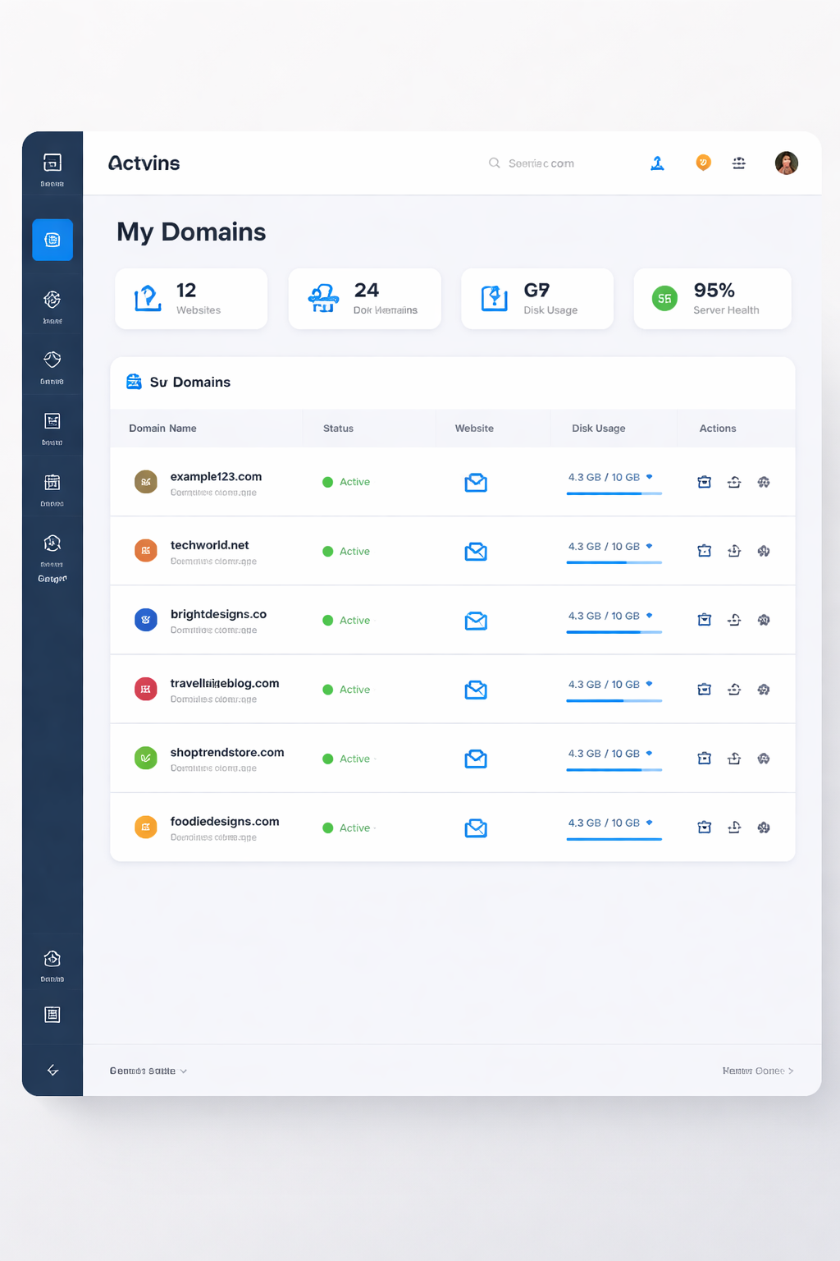Sort by the Domain Name column header
Image resolution: width=840 pixels, height=1261 pixels.
(x=162, y=429)
